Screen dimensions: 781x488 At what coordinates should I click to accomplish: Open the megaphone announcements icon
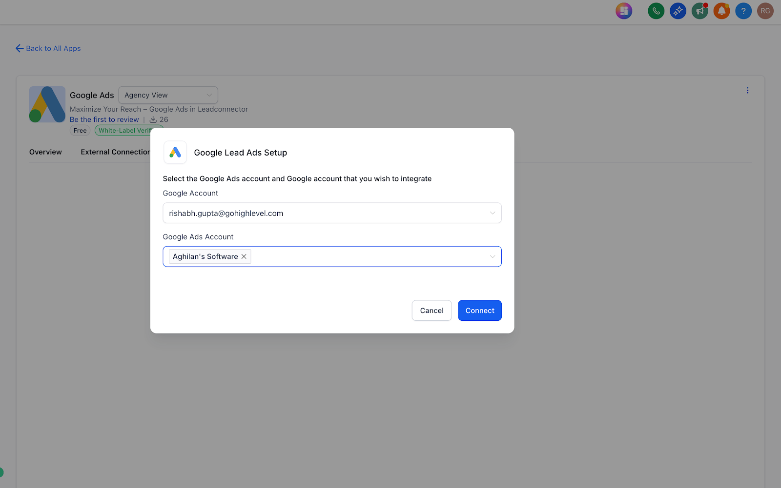(699, 11)
